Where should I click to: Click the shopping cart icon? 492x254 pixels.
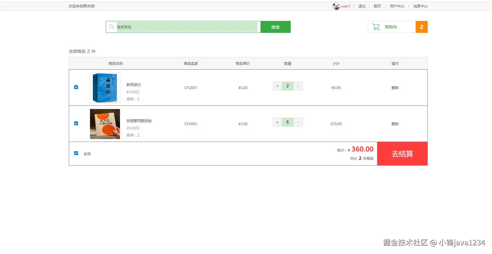376,27
